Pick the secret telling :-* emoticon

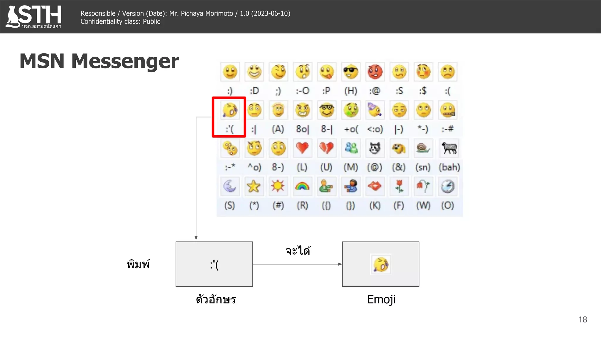pyautogui.click(x=230, y=148)
